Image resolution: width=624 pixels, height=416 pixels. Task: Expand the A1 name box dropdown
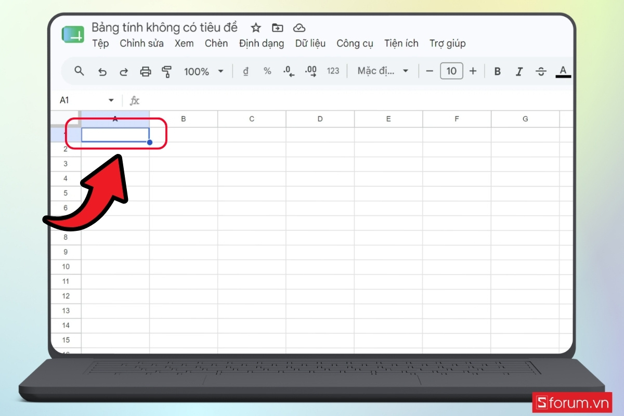pyautogui.click(x=111, y=100)
